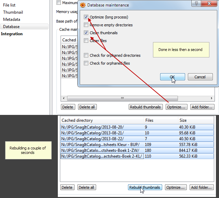This screenshot has height=198, width=219.
Task: Click the 40.30 KiB size cell
Action: pos(187,127)
